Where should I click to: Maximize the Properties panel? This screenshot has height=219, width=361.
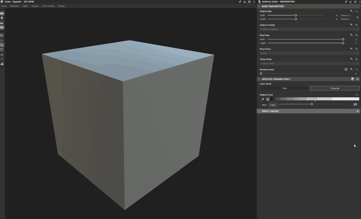click(x=355, y=2)
